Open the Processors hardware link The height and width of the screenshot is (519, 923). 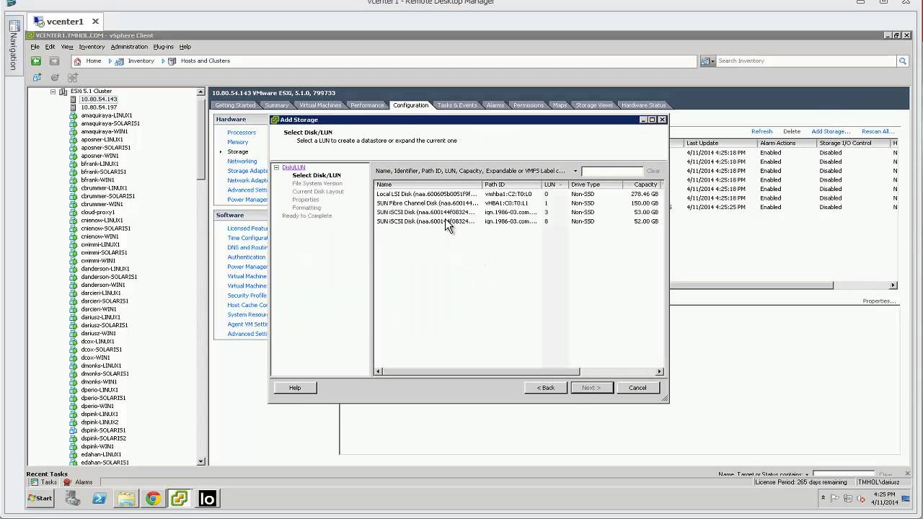tap(242, 133)
